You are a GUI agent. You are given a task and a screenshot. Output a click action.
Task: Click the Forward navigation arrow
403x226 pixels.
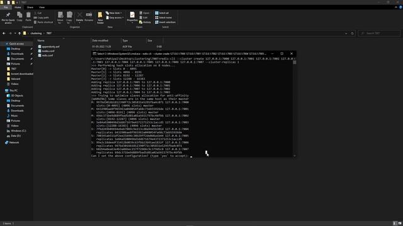point(10,33)
